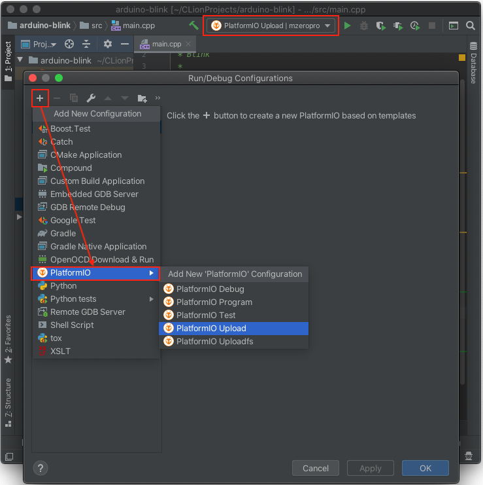Click the green Run button in toolbar
Screen dimensions: 483x485
[x=348, y=26]
